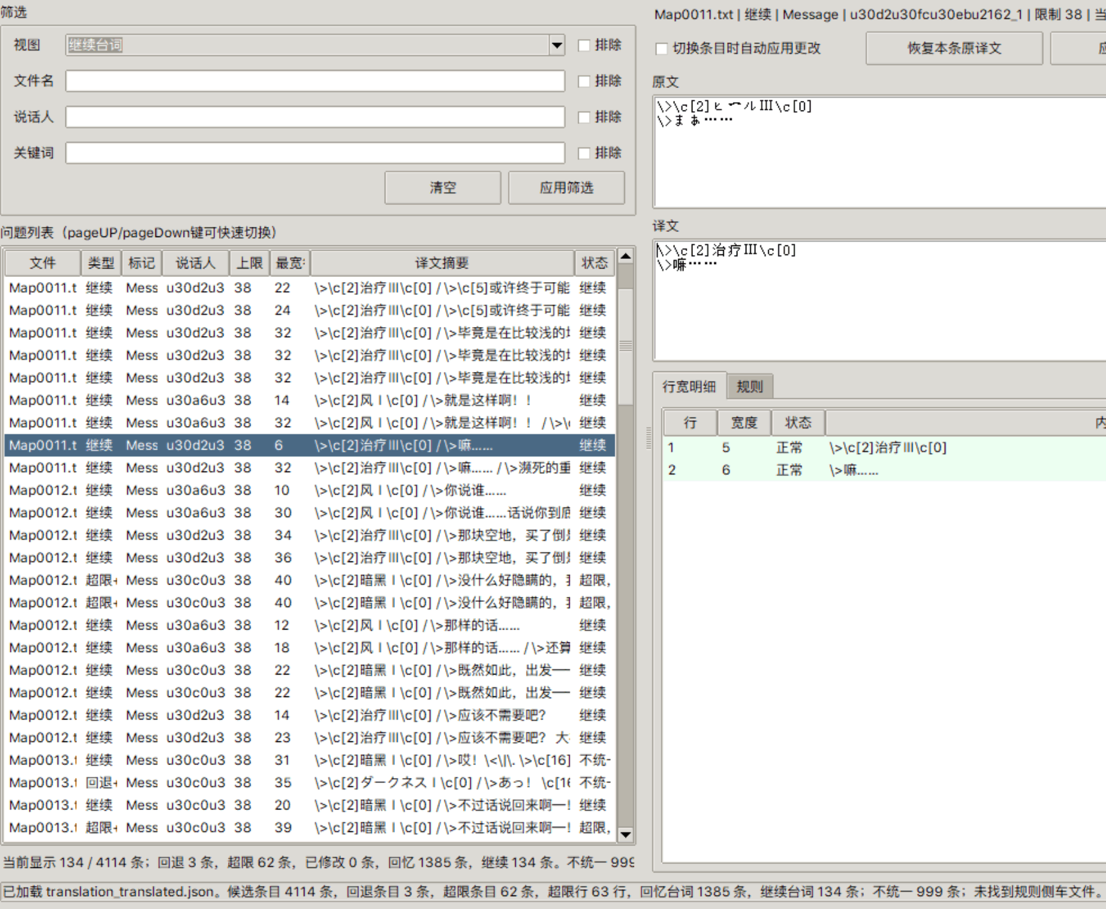Click the 原文 text area

point(880,152)
